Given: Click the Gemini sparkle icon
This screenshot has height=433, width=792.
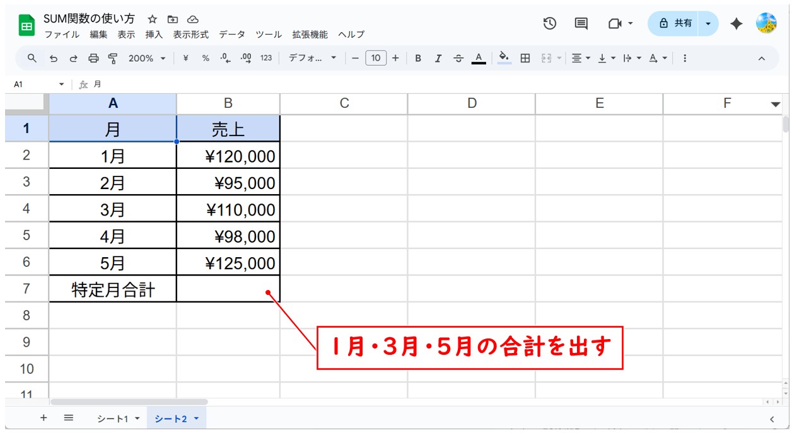Looking at the screenshot, I should pyautogui.click(x=736, y=23).
